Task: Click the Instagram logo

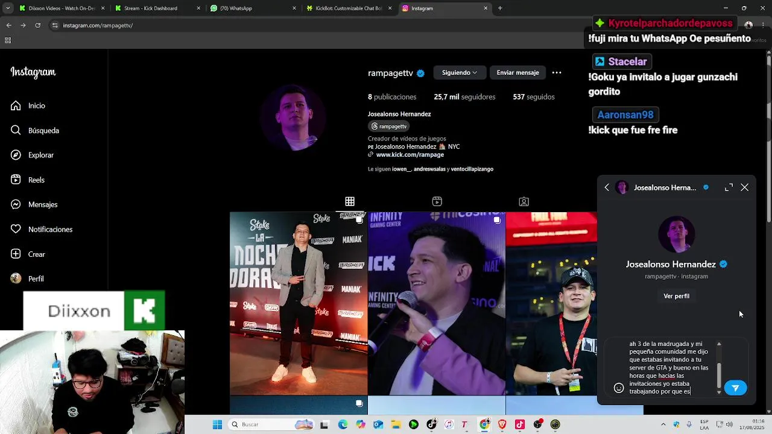Action: 33,72
